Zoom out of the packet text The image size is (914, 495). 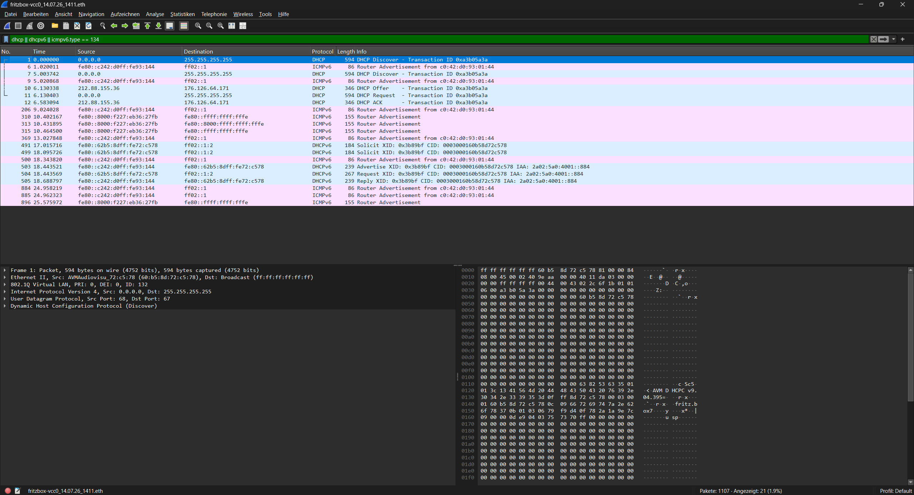point(209,26)
